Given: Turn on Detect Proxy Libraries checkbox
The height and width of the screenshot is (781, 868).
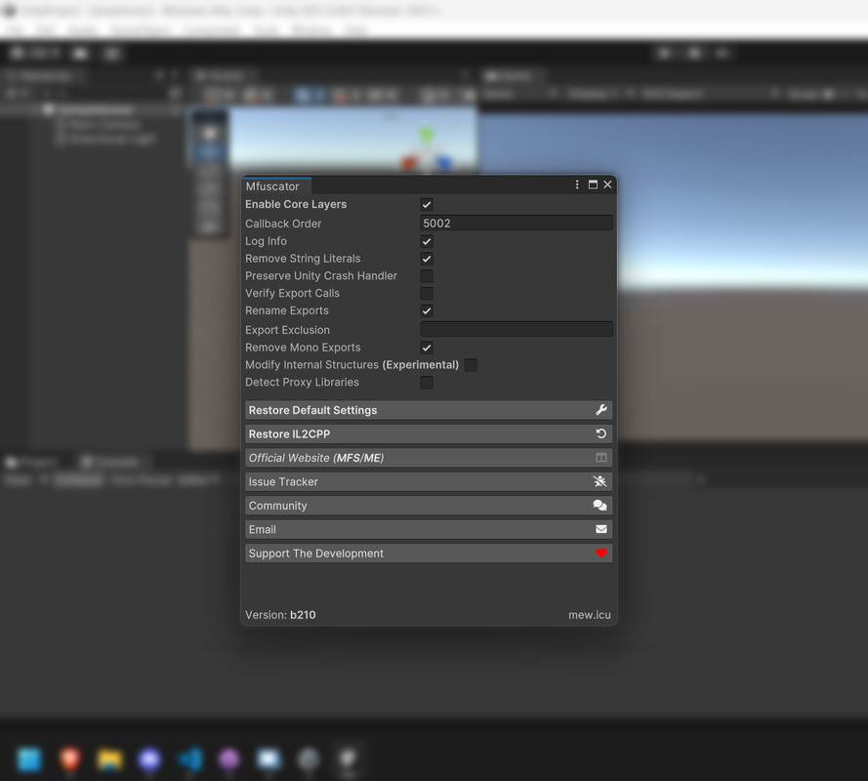Looking at the screenshot, I should coord(427,383).
